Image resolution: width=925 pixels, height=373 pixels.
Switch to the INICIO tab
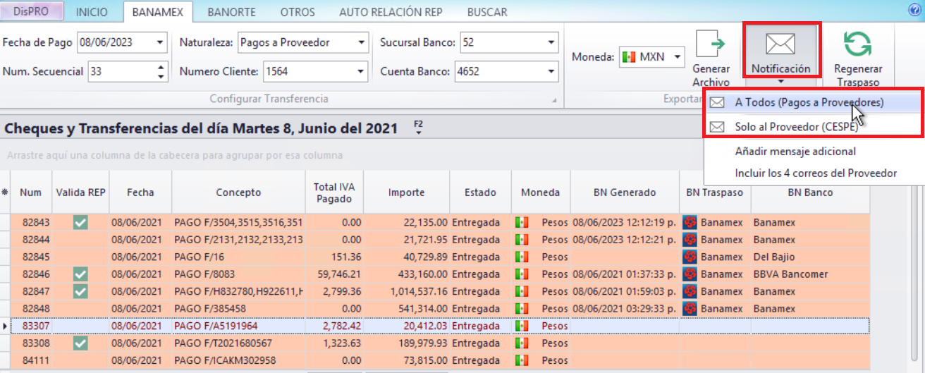(x=92, y=13)
